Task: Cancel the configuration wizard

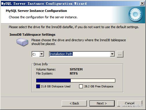Action: click(130, 103)
